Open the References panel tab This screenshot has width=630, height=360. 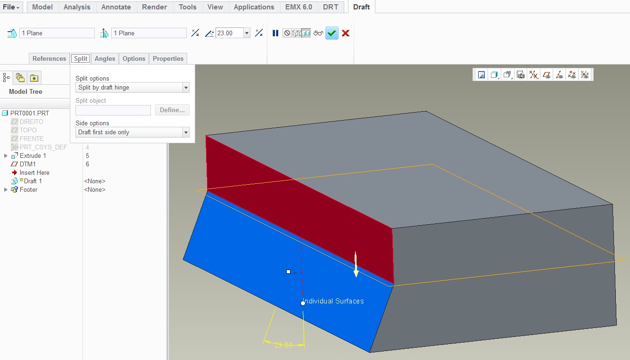pos(49,58)
